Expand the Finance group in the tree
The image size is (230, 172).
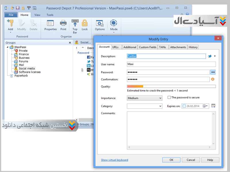(12, 54)
